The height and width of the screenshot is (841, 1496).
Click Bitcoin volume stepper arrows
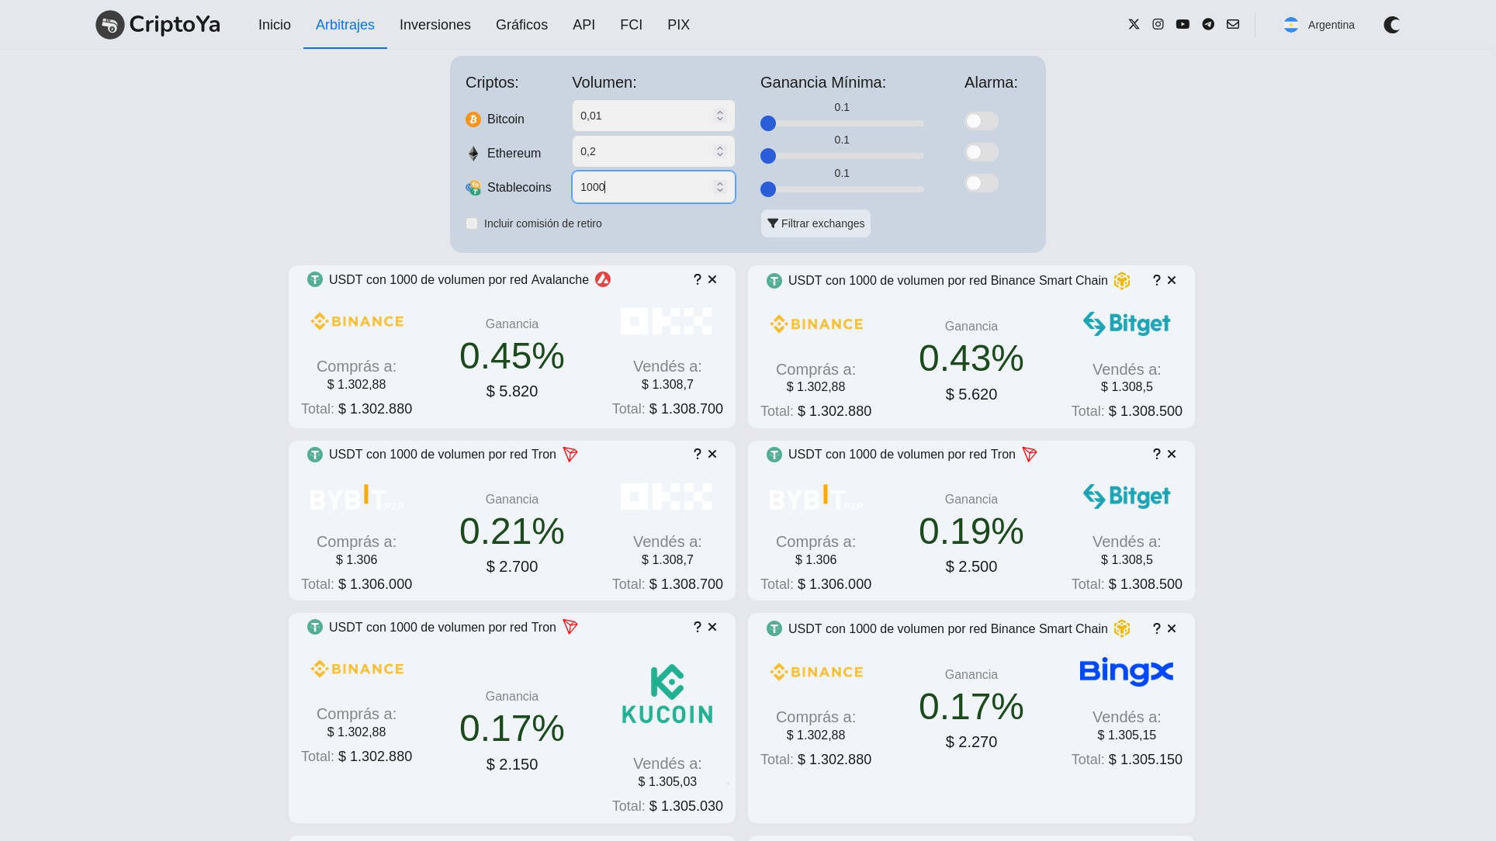719,116
